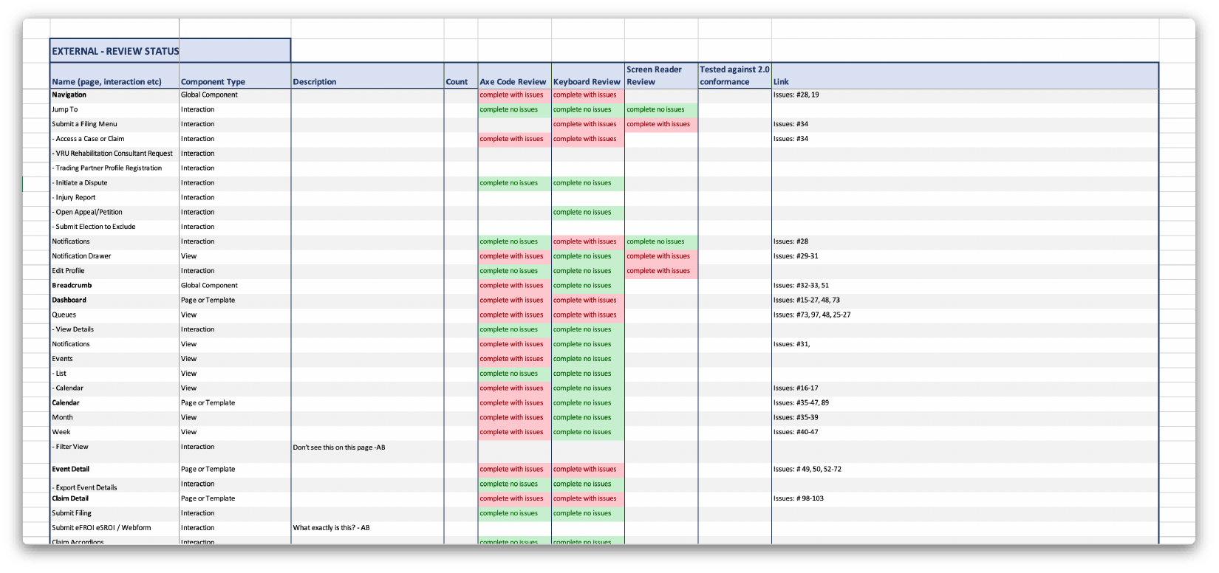Image resolution: width=1219 pixels, height=573 pixels.
Task: Select Keyboard Review status for Queues row
Action: 587,315
